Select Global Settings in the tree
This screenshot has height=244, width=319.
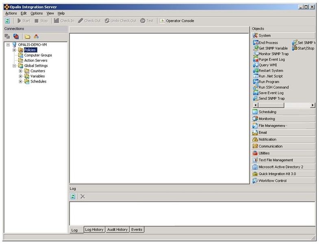tap(36, 65)
